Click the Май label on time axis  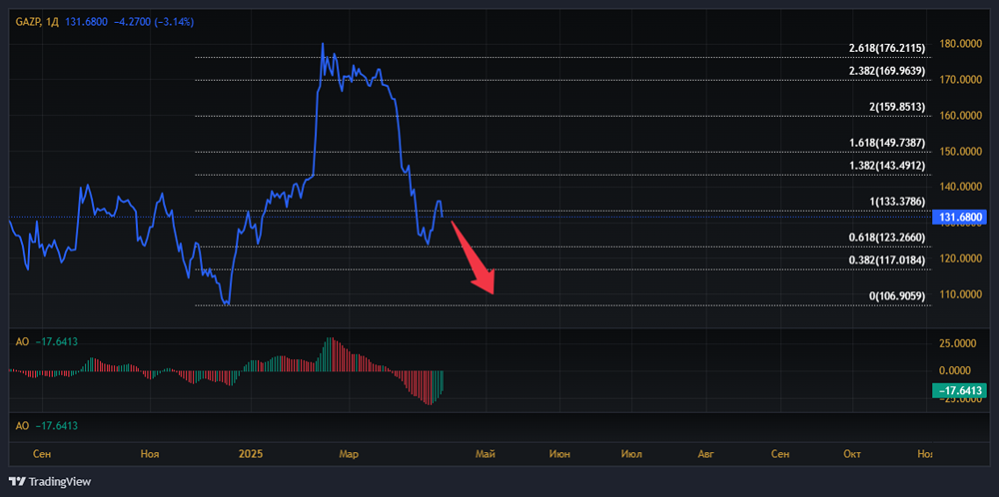(x=486, y=454)
